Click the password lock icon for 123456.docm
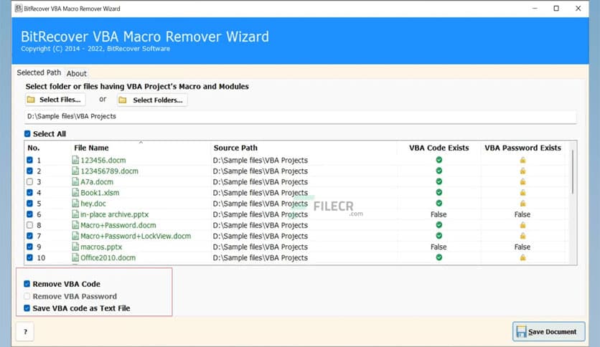Image resolution: width=600 pixels, height=347 pixels. coord(522,160)
